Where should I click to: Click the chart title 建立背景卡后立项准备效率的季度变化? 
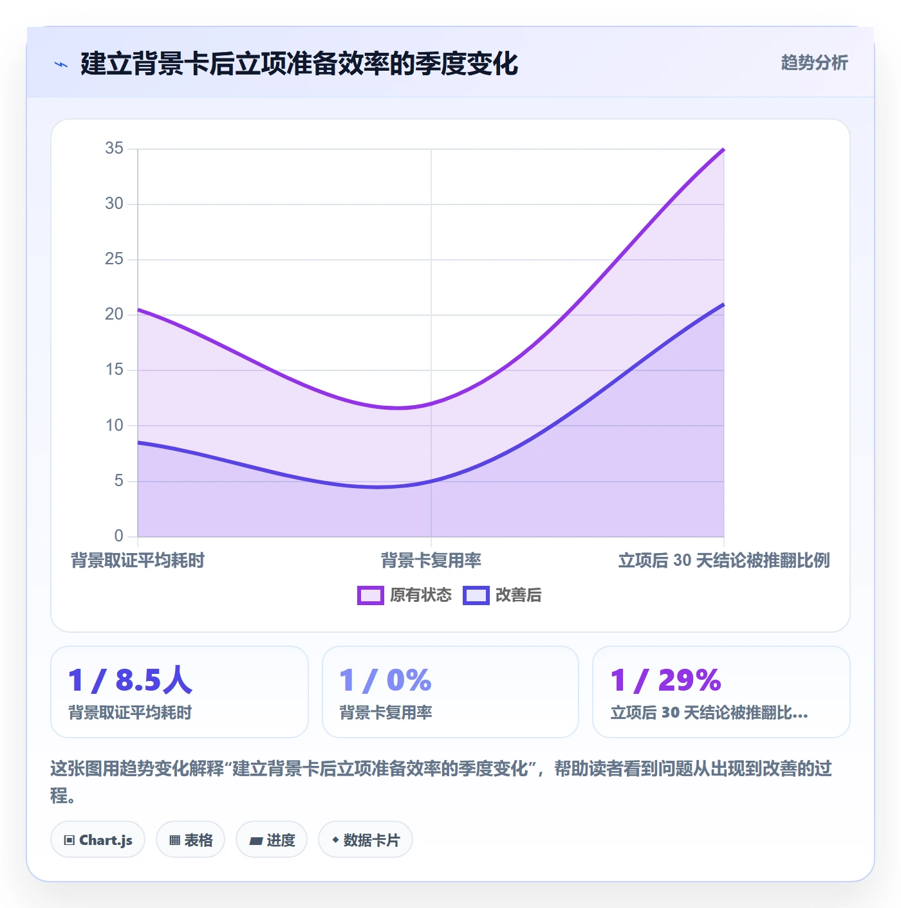tap(299, 64)
